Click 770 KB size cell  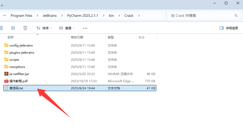(x=150, y=81)
